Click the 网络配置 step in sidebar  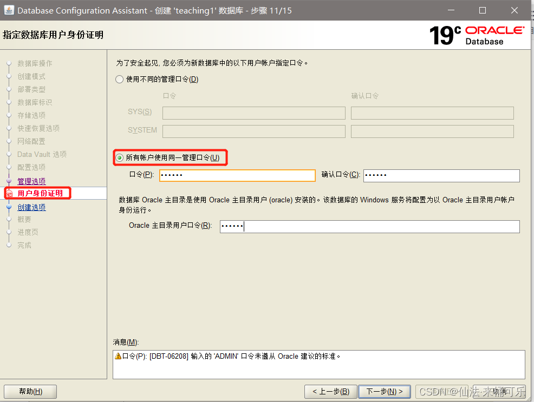pos(31,141)
